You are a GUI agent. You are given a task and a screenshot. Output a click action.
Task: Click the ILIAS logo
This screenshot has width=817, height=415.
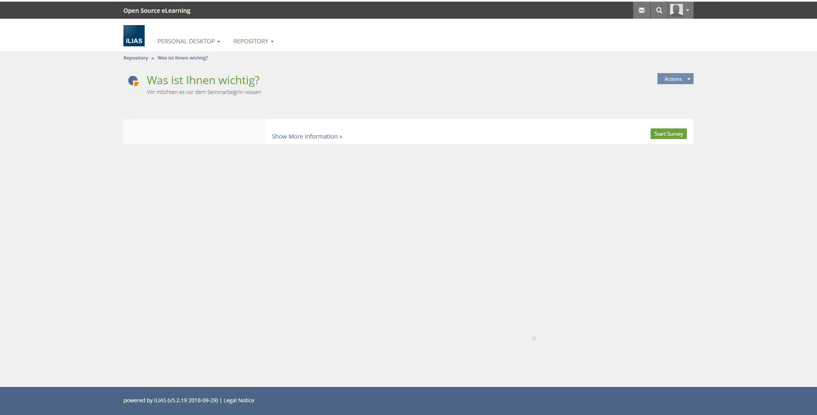click(134, 36)
